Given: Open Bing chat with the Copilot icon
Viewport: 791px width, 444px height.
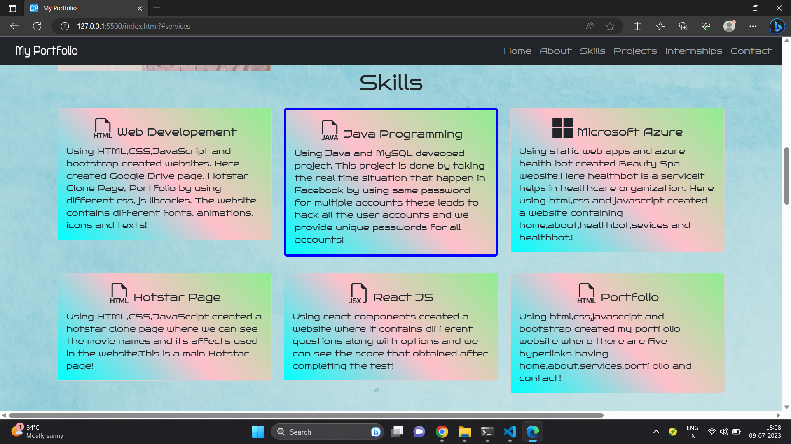Looking at the screenshot, I should pyautogui.click(x=777, y=26).
